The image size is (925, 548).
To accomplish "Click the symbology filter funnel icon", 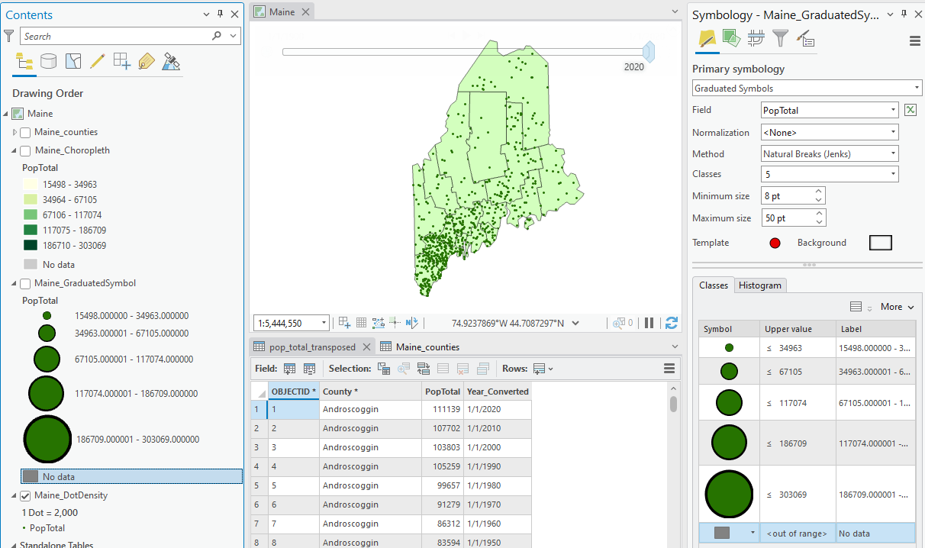I will click(779, 37).
